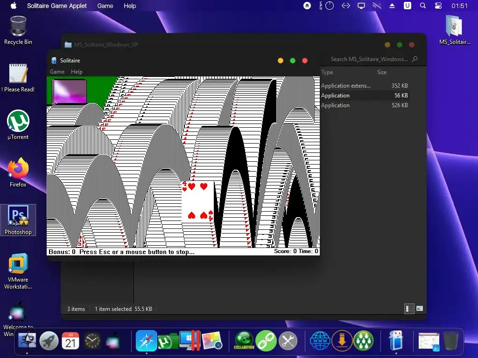The height and width of the screenshot is (358, 478).
Task: Select the VMware Workstation desktop icon
Action: (x=18, y=271)
